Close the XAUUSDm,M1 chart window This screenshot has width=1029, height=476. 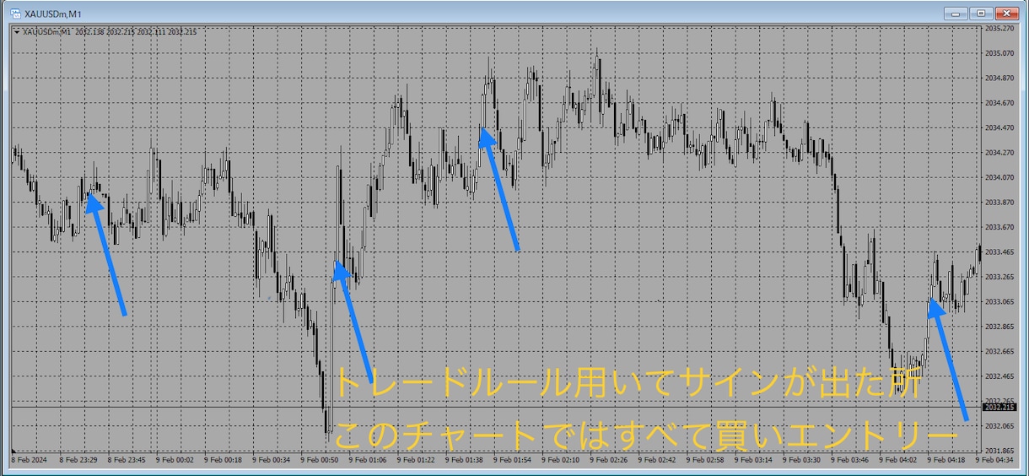point(1007,14)
